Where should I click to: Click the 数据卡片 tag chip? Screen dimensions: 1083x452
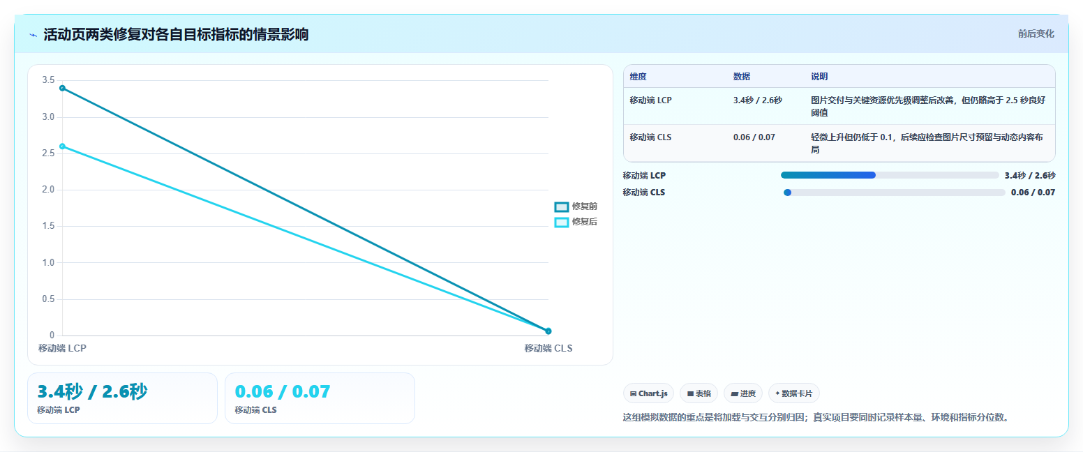794,393
